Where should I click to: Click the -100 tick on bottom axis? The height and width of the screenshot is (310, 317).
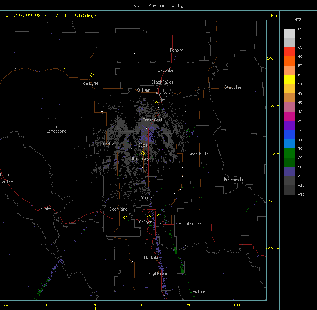tap(46, 305)
